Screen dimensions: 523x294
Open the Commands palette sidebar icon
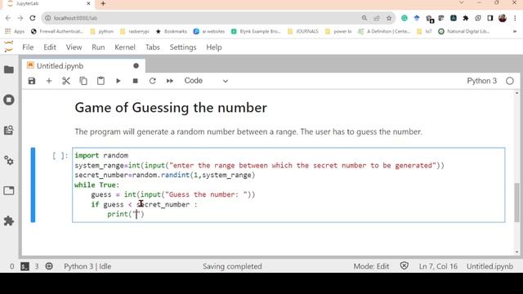[9, 130]
